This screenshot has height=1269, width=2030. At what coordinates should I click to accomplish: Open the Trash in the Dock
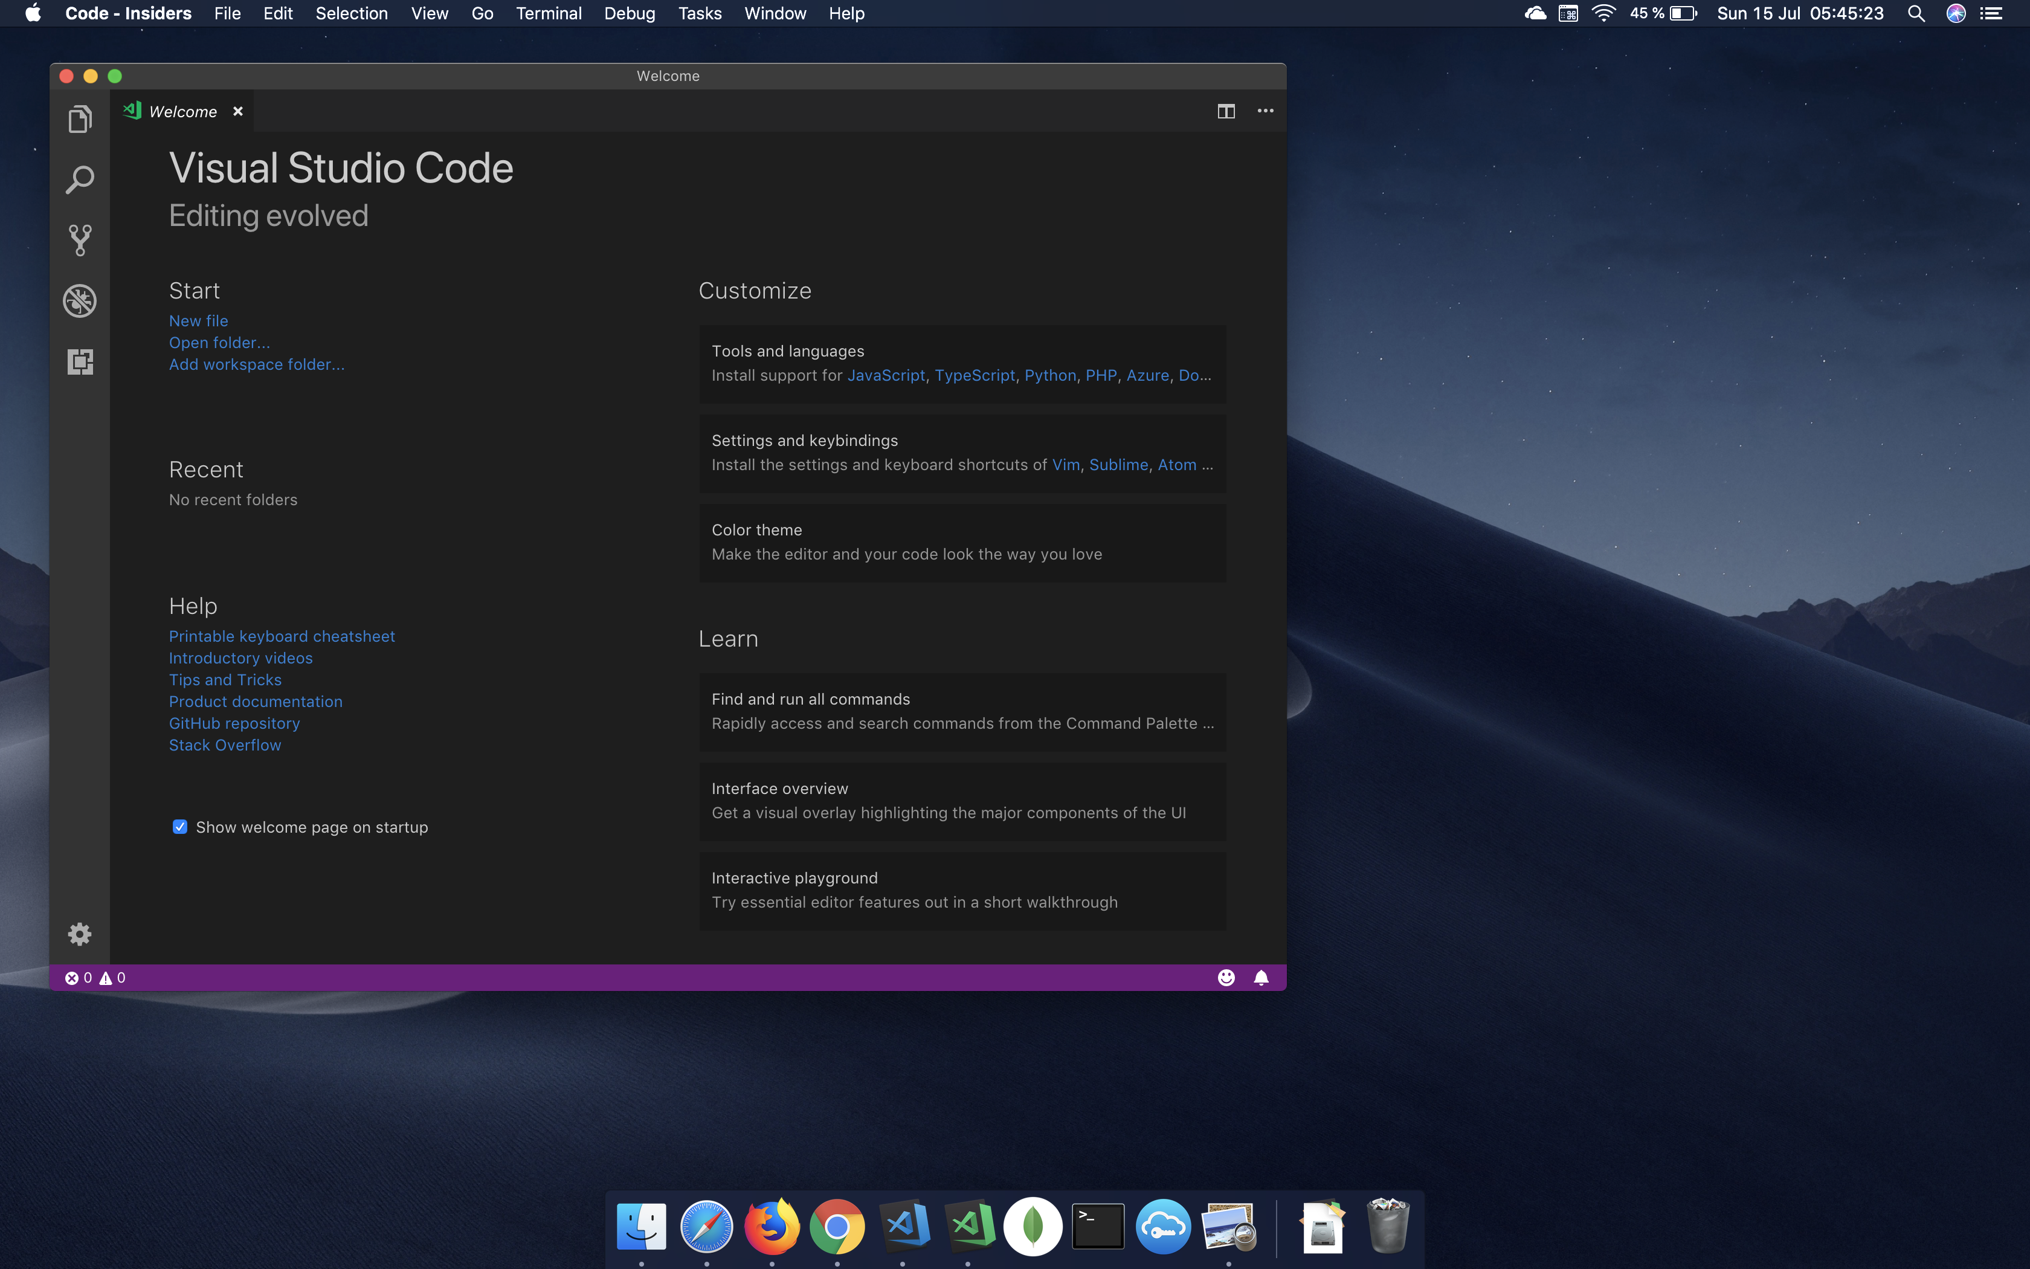click(1387, 1226)
